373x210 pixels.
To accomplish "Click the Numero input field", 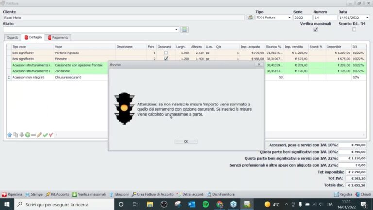I will click(325, 17).
